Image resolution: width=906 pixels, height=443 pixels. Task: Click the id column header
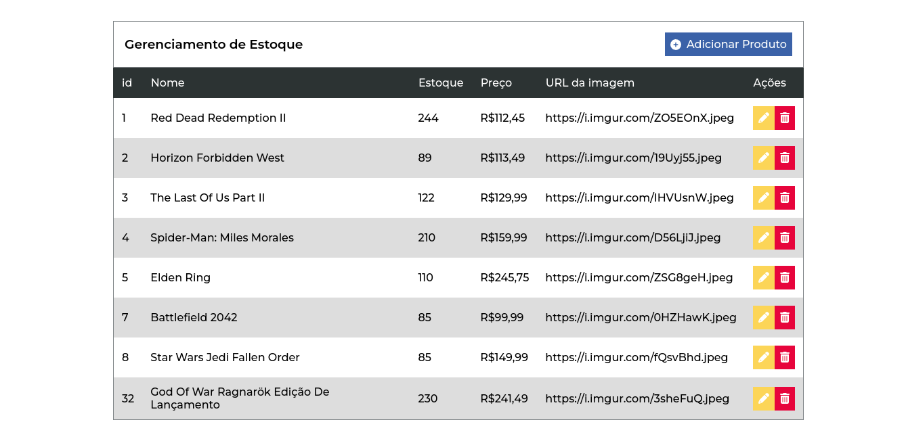pyautogui.click(x=127, y=83)
